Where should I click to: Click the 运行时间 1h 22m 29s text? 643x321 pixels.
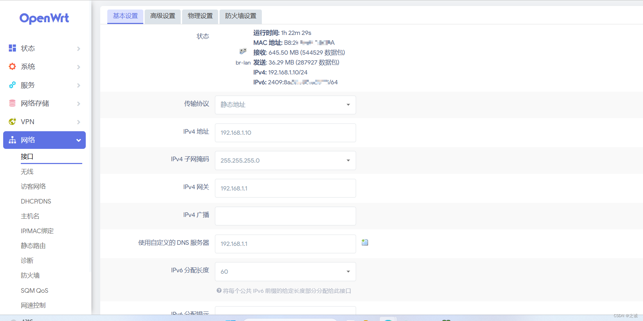[282, 33]
